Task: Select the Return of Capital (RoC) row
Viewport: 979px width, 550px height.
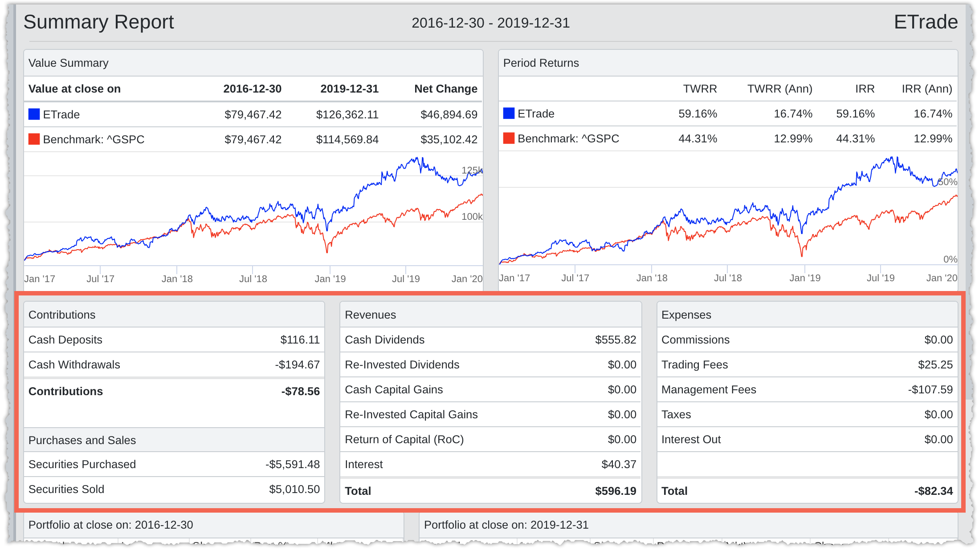Action: click(x=490, y=439)
